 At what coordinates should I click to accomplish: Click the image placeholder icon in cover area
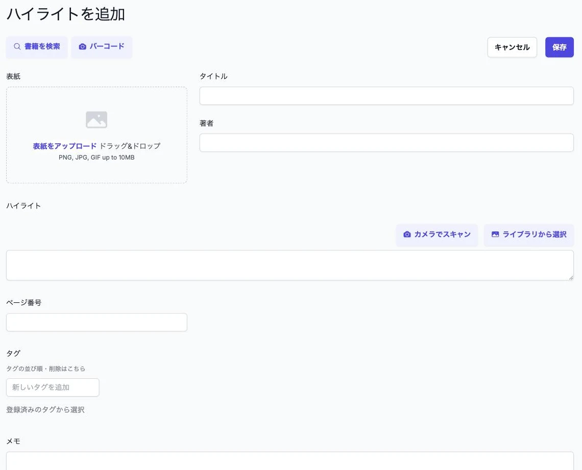click(96, 120)
